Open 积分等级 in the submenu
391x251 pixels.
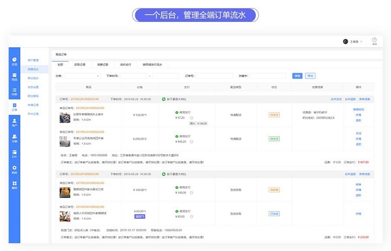(33, 96)
